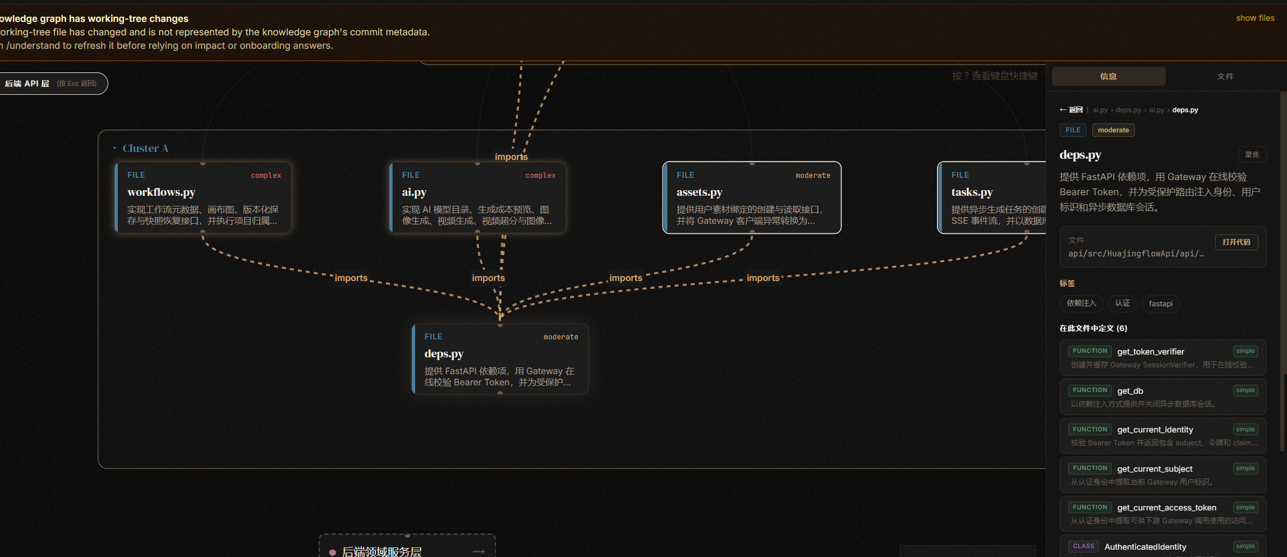This screenshot has height=557, width=1287.
Task: Select the workflows.py file node
Action: click(203, 197)
